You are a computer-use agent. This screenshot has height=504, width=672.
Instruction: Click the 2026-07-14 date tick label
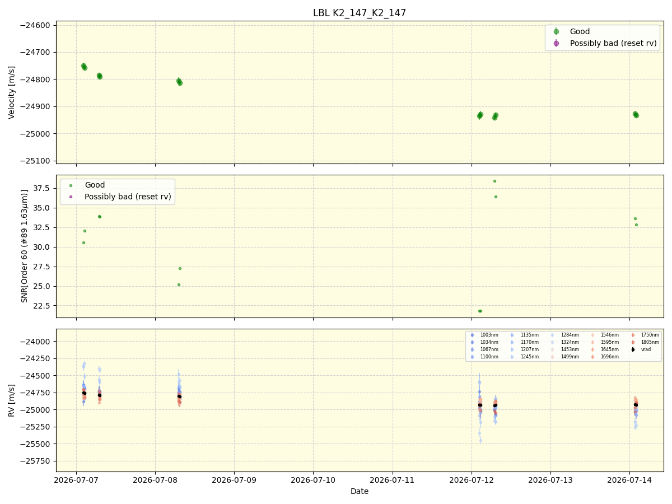[x=629, y=480]
